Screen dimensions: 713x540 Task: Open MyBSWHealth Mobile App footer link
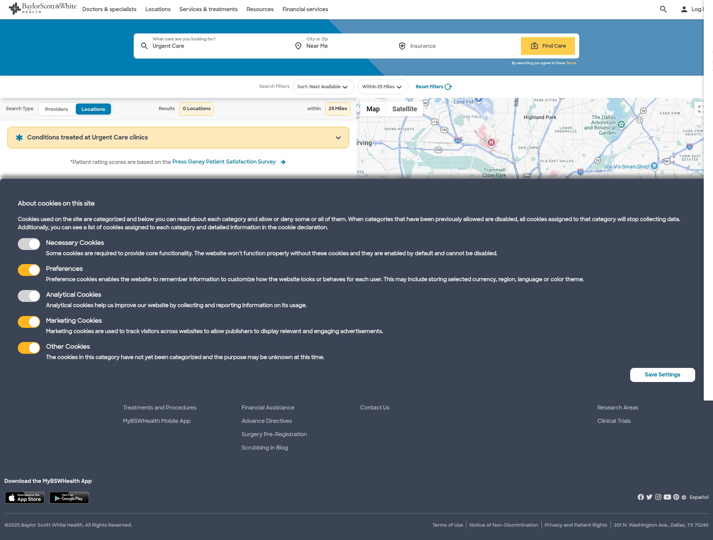pos(157,421)
